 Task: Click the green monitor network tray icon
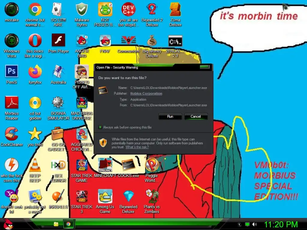tap(247, 224)
